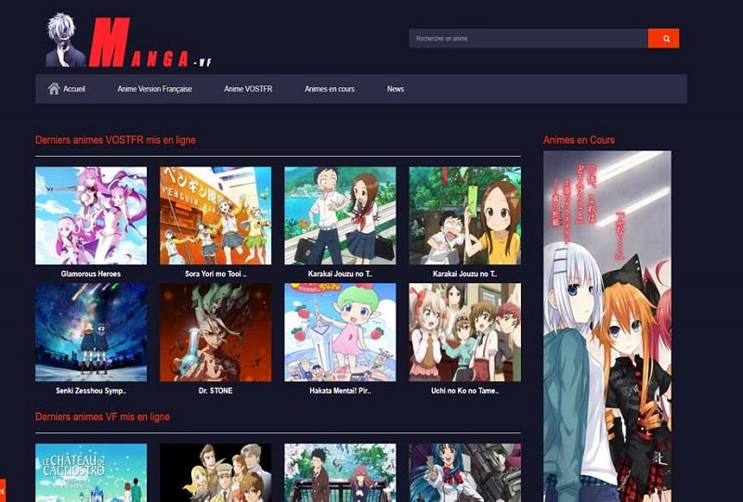This screenshot has width=743, height=502.
Task: Open the Dr. STONE thumbnail
Action: tap(215, 332)
